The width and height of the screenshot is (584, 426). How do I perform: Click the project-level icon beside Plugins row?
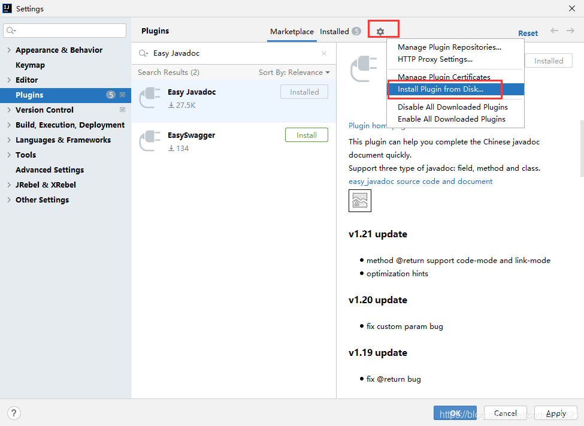click(x=122, y=95)
